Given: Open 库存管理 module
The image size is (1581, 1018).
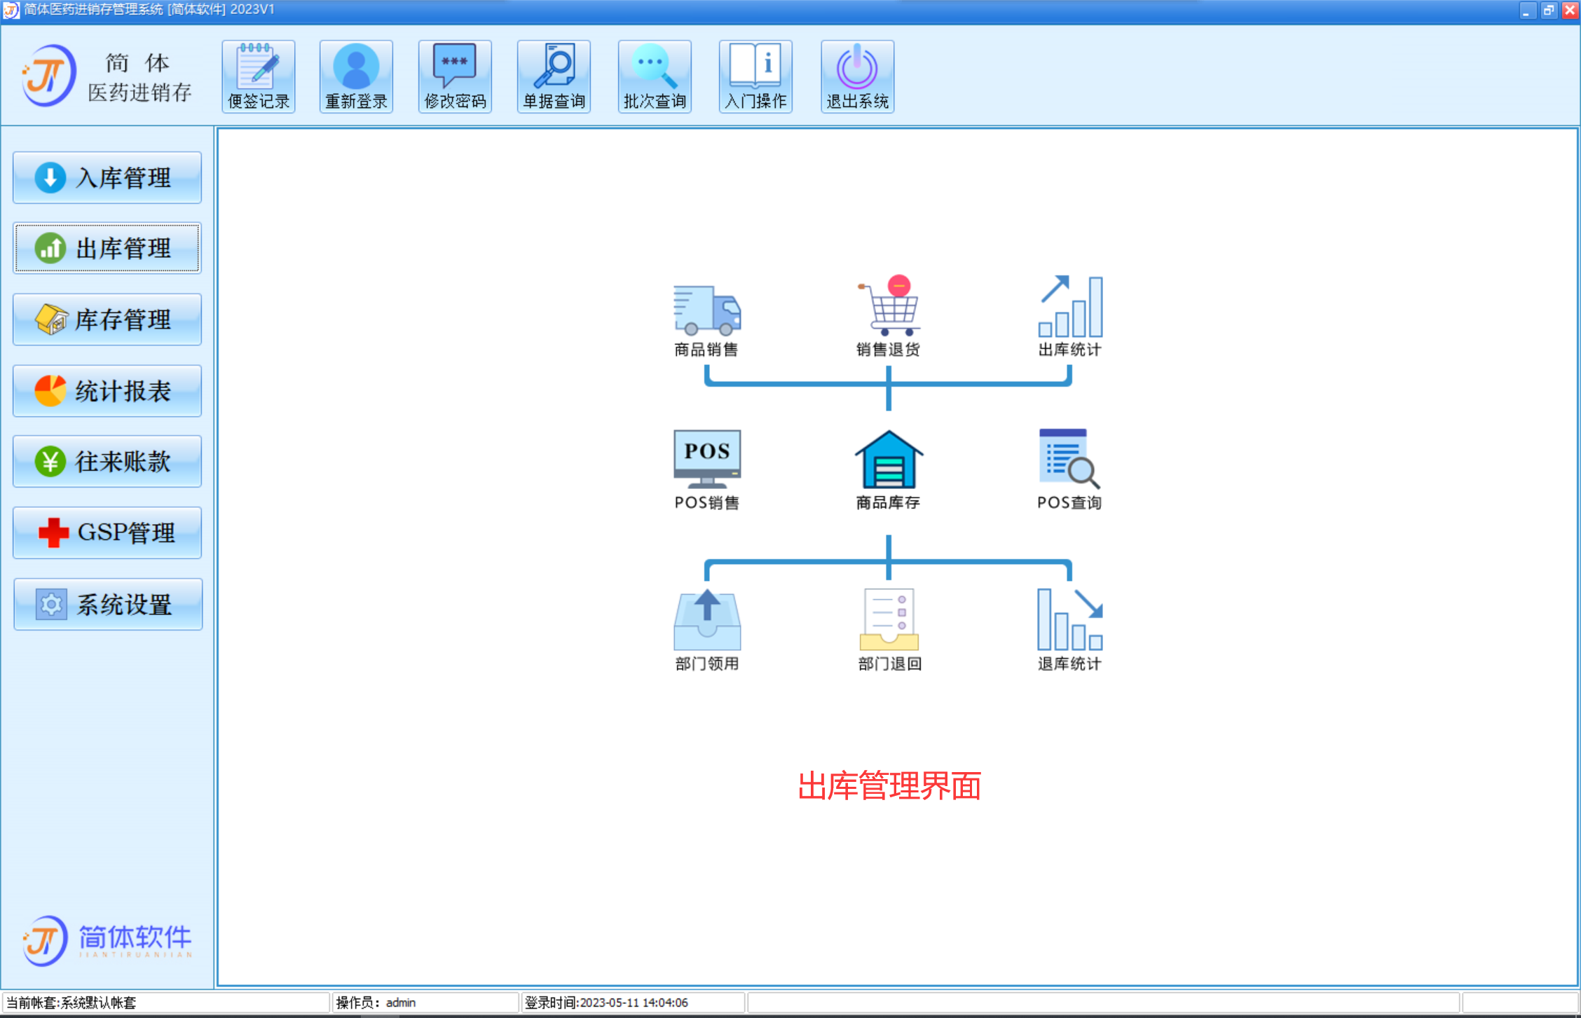Looking at the screenshot, I should click(x=107, y=319).
